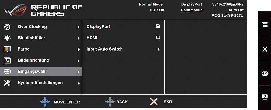271x110 pixels.
Task: Click the Eingangswahl input icon
Action: 7,72
